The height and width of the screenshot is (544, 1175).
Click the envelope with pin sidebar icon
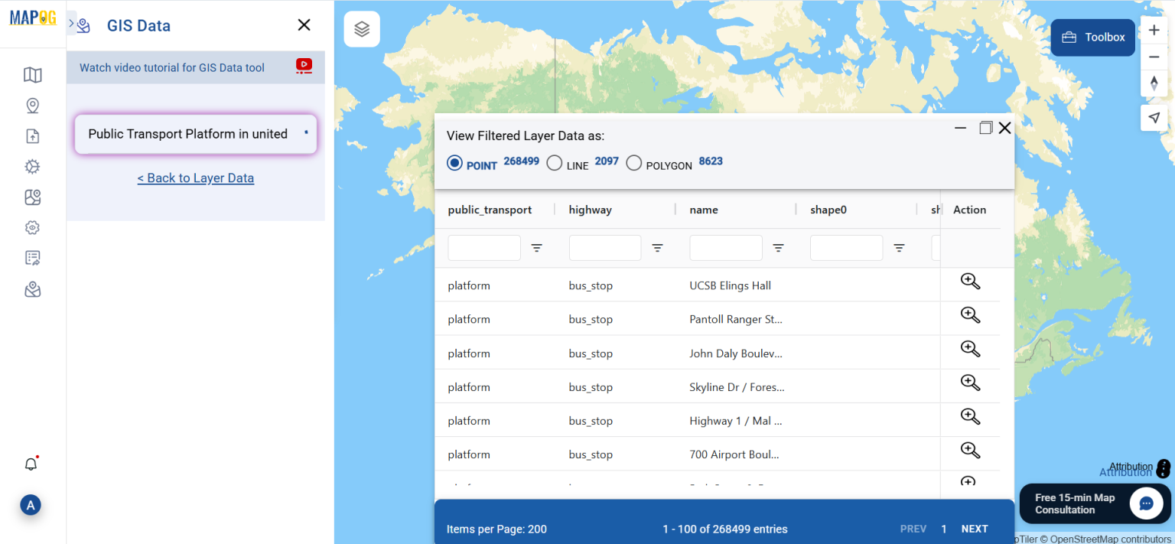[x=32, y=288]
